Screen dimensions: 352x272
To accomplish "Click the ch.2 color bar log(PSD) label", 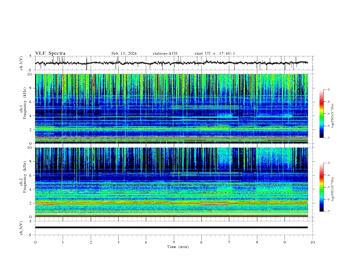I will click(333, 189).
